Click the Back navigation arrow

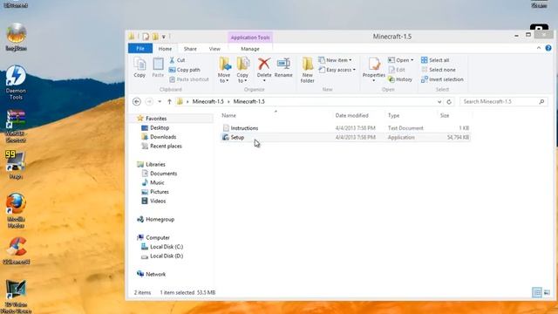pos(137,101)
